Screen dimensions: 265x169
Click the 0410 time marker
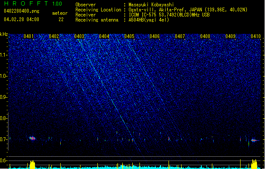coord(256,36)
